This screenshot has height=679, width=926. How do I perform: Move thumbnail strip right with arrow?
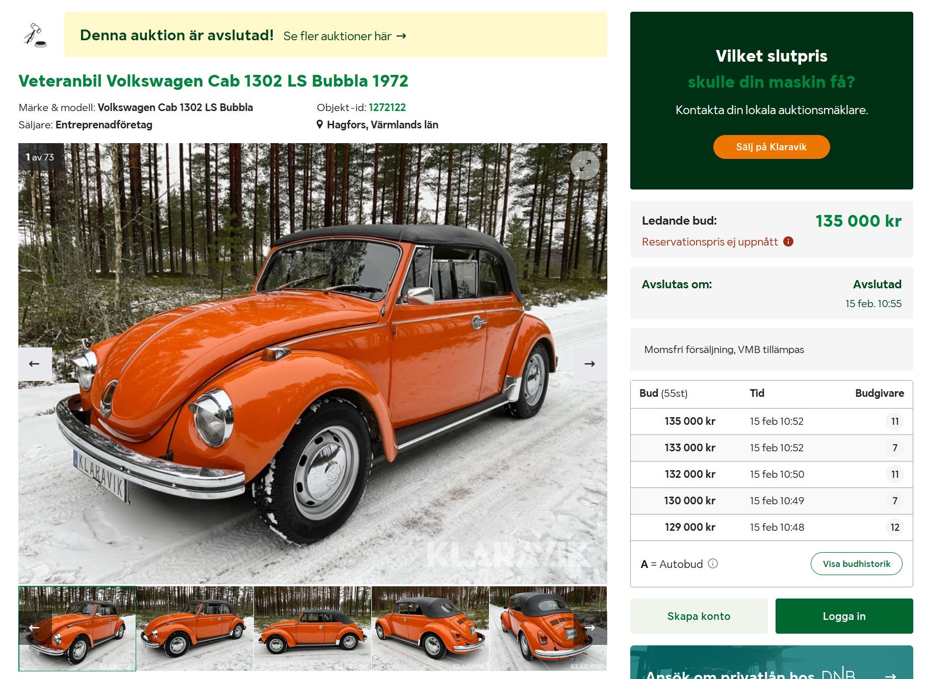(x=590, y=628)
